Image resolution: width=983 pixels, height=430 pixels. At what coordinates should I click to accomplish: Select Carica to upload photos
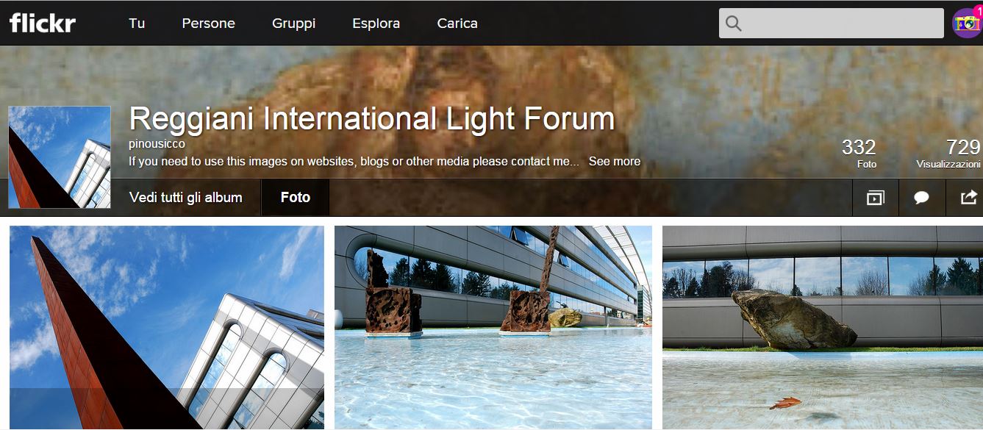[x=457, y=23]
